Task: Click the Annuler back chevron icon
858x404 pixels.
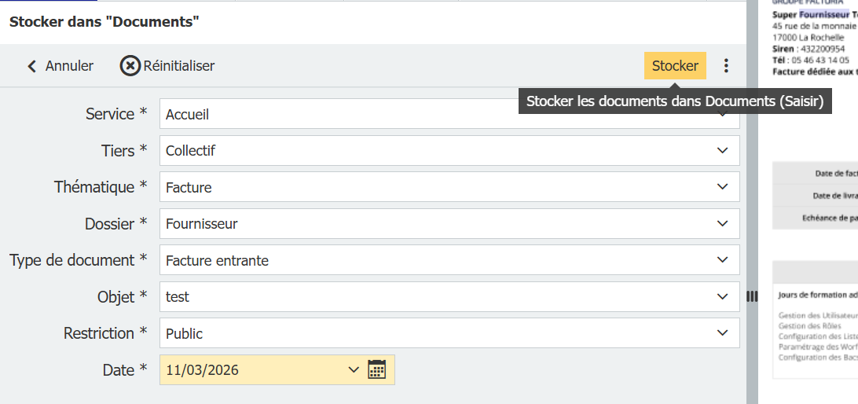Action: 32,66
